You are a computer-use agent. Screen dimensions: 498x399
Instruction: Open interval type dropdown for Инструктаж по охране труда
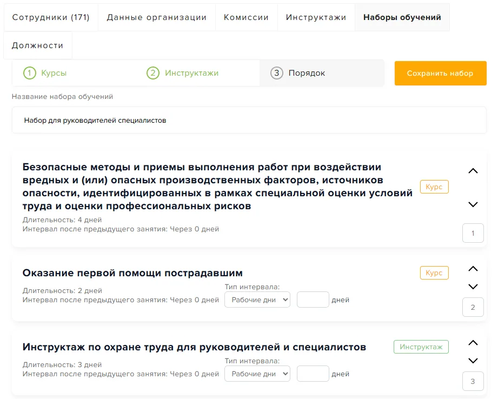(257, 374)
